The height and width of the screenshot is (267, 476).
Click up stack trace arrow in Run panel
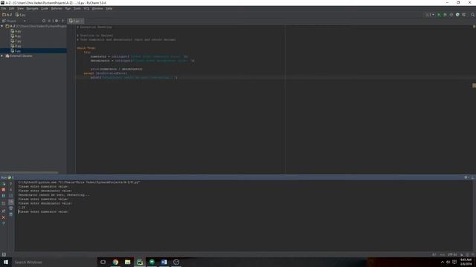[x=11, y=183]
